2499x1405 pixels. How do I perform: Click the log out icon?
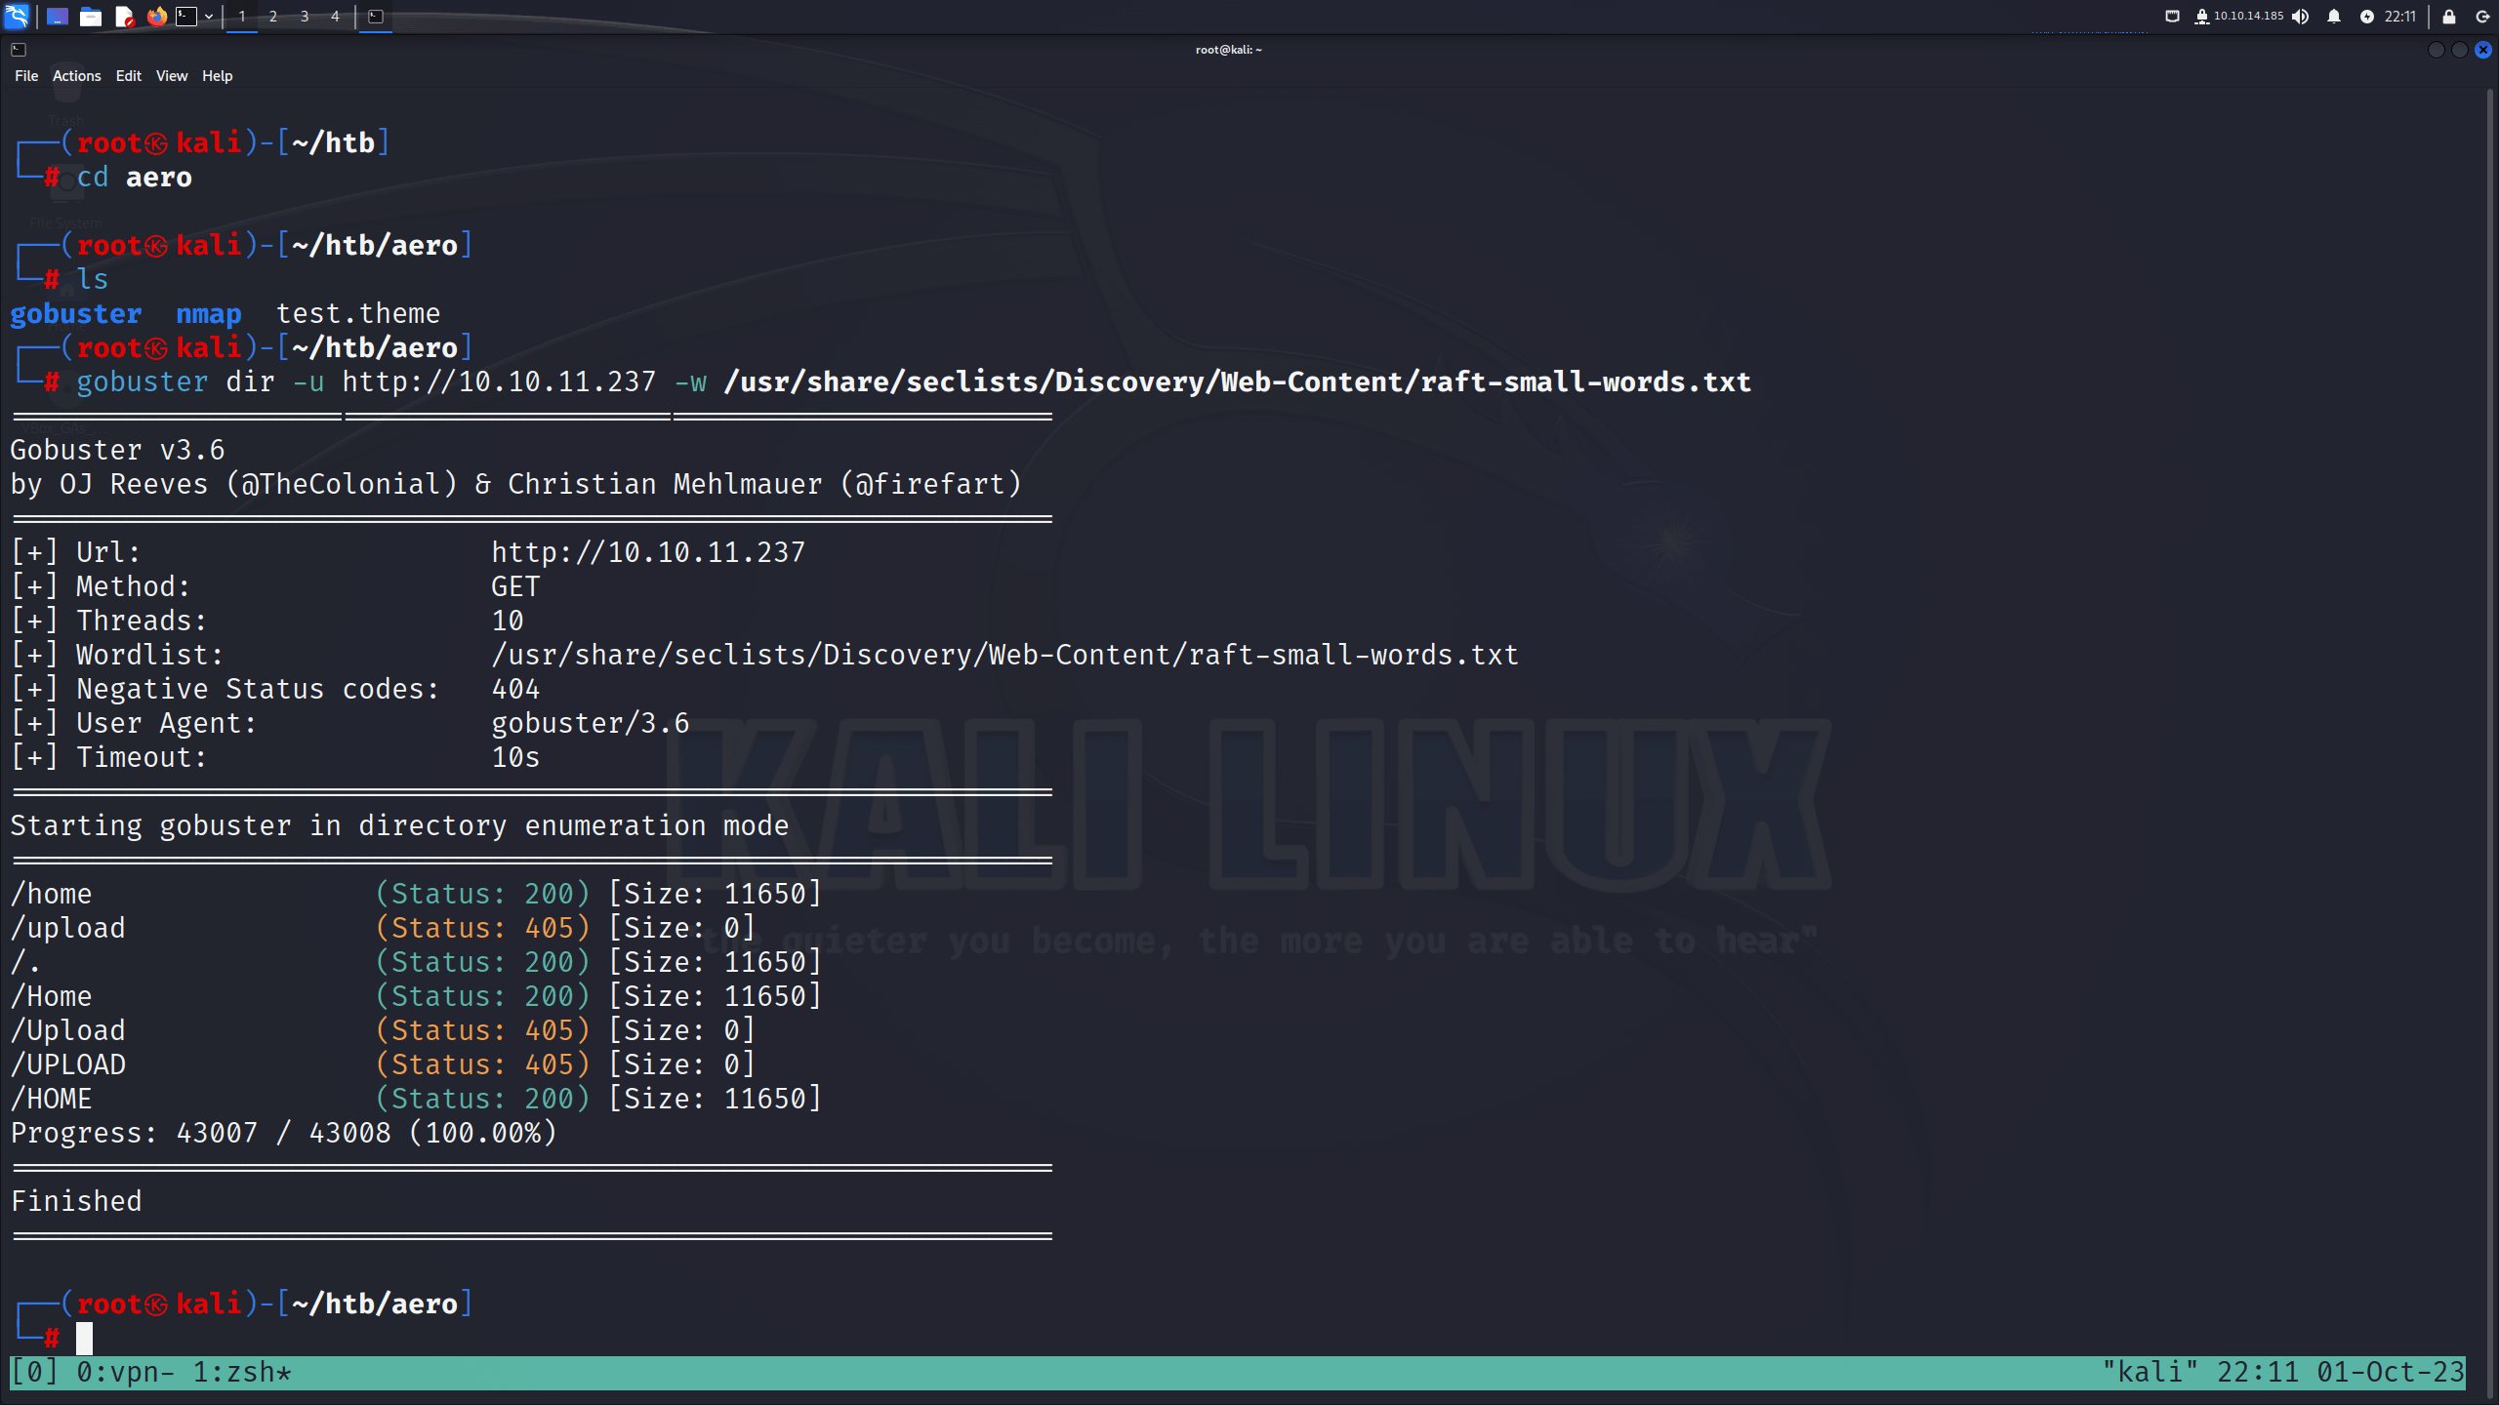pyautogui.click(x=2482, y=16)
